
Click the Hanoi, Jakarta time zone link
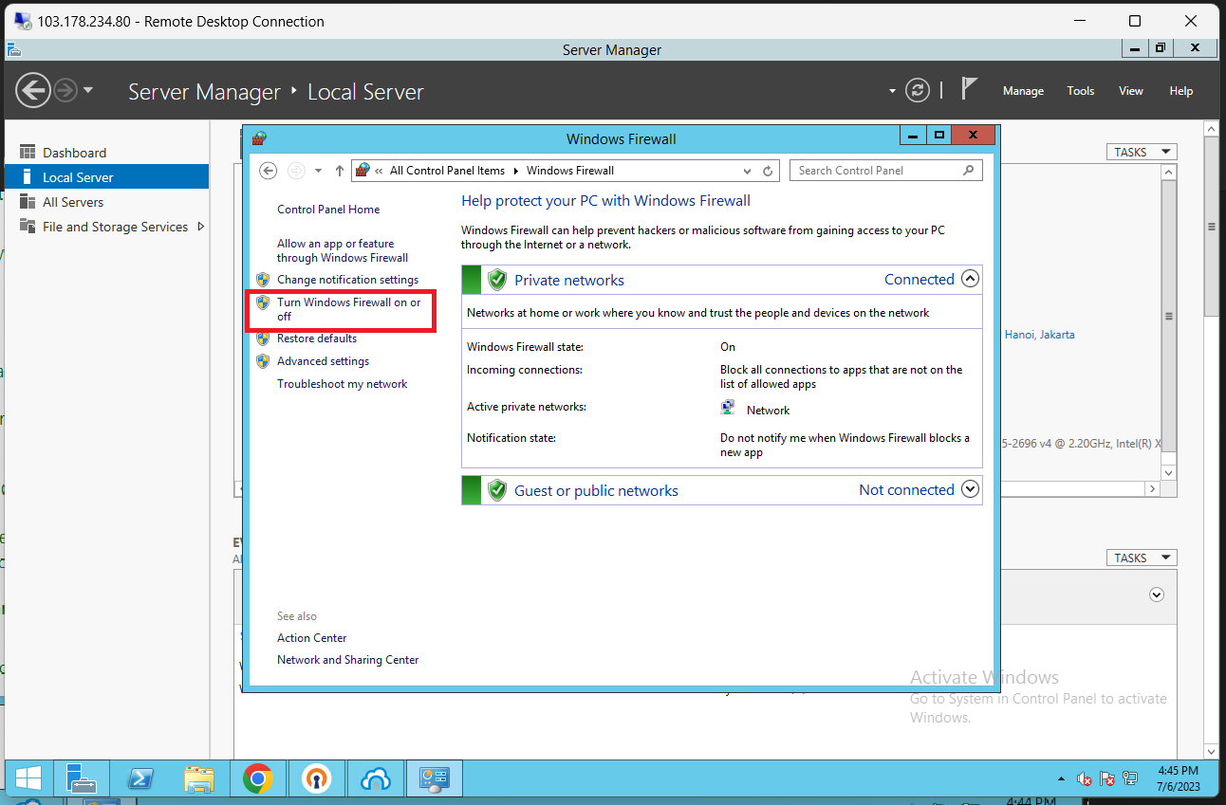click(x=1040, y=335)
